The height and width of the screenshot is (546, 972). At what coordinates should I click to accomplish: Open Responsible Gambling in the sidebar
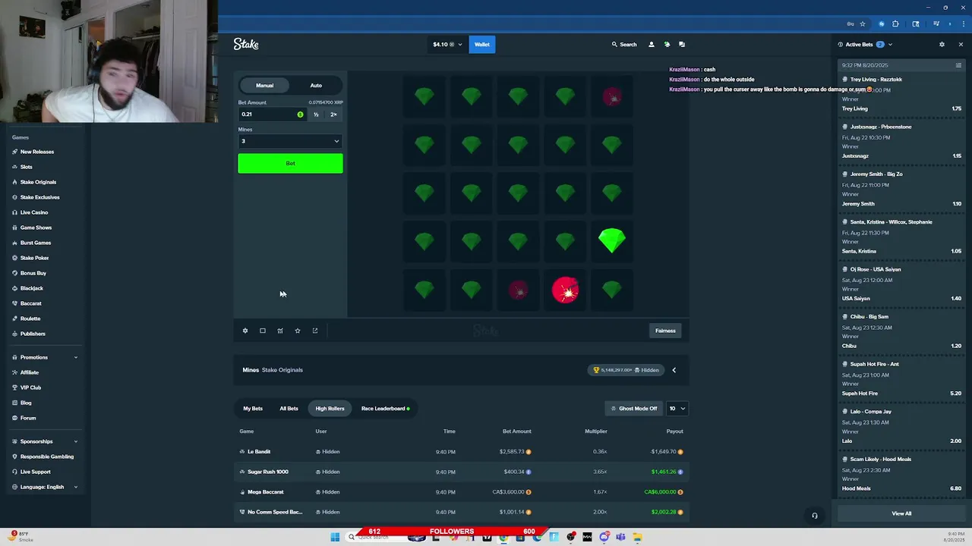[x=46, y=457]
